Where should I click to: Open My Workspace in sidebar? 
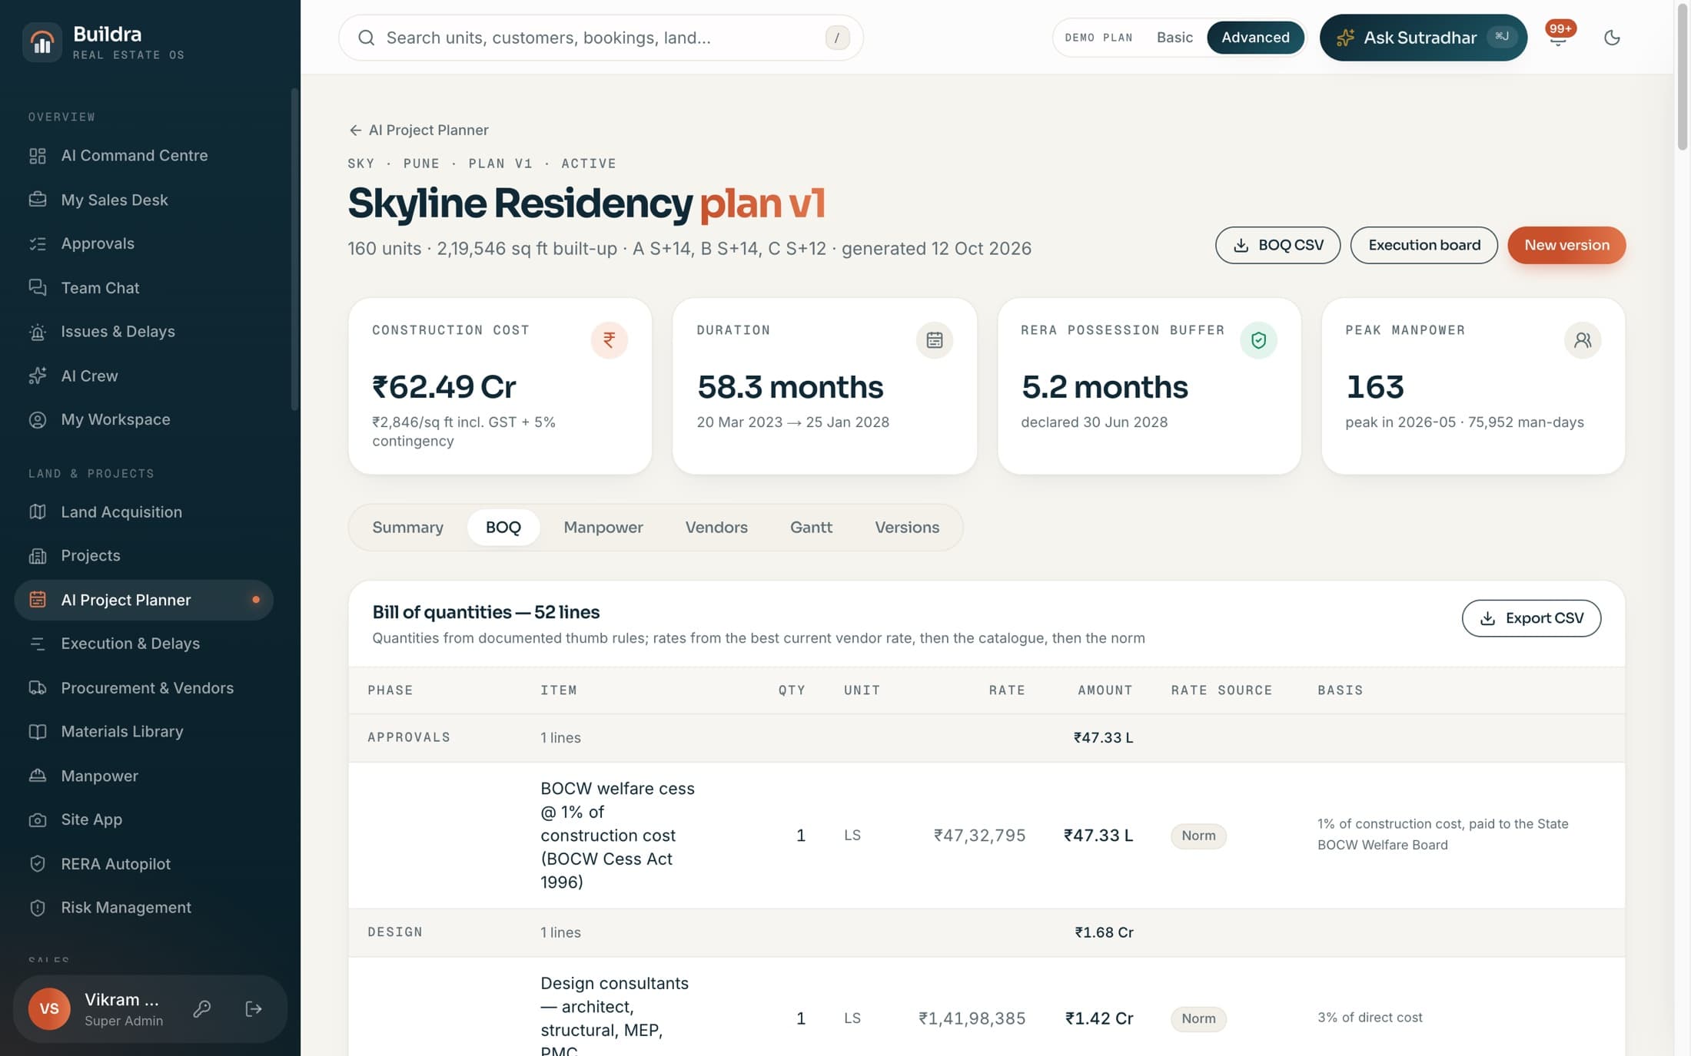144,420
